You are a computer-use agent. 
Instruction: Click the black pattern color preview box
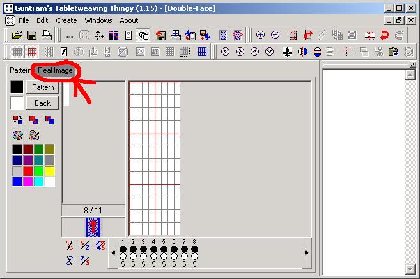(17, 87)
